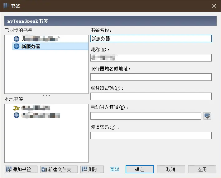Focus the 书签名称 text field
The width and height of the screenshot is (221, 178).
coord(151,39)
